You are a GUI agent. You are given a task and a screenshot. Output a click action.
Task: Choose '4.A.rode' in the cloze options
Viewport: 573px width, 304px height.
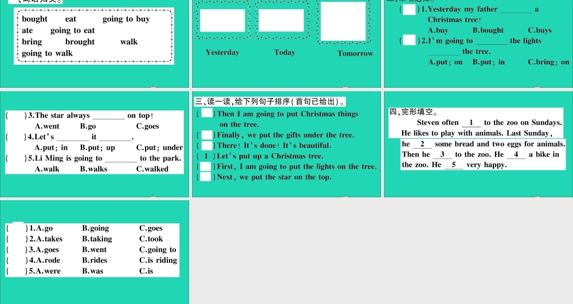[45, 260]
